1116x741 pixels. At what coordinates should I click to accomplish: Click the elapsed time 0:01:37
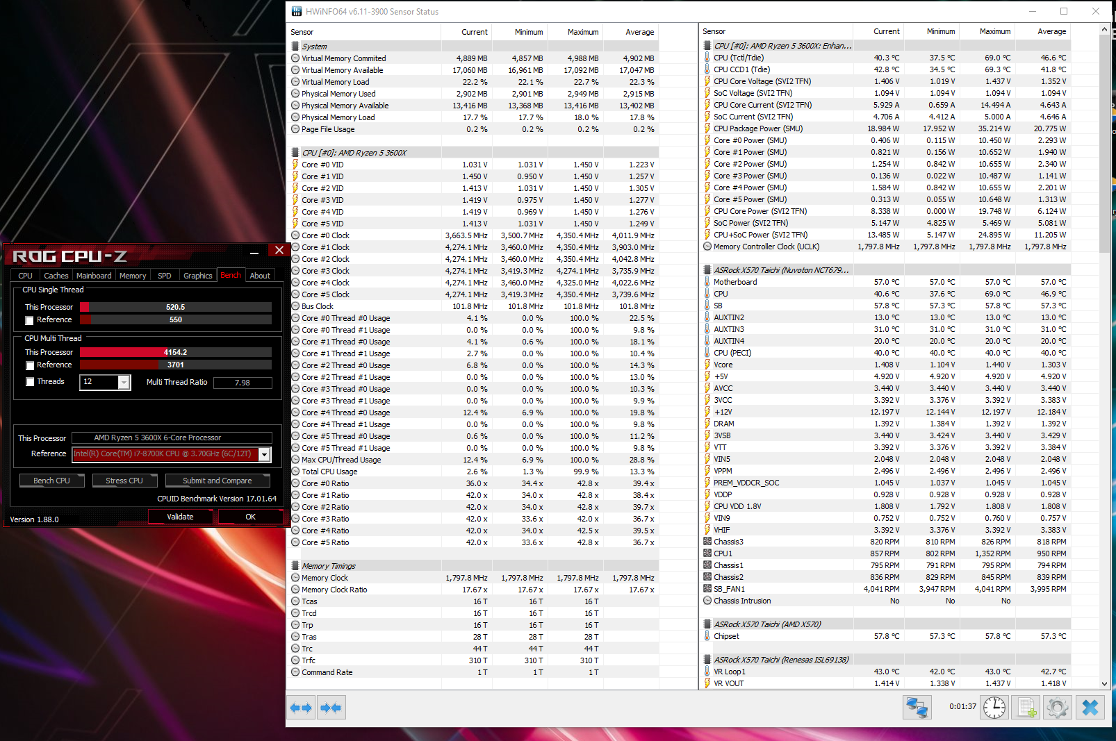962,707
